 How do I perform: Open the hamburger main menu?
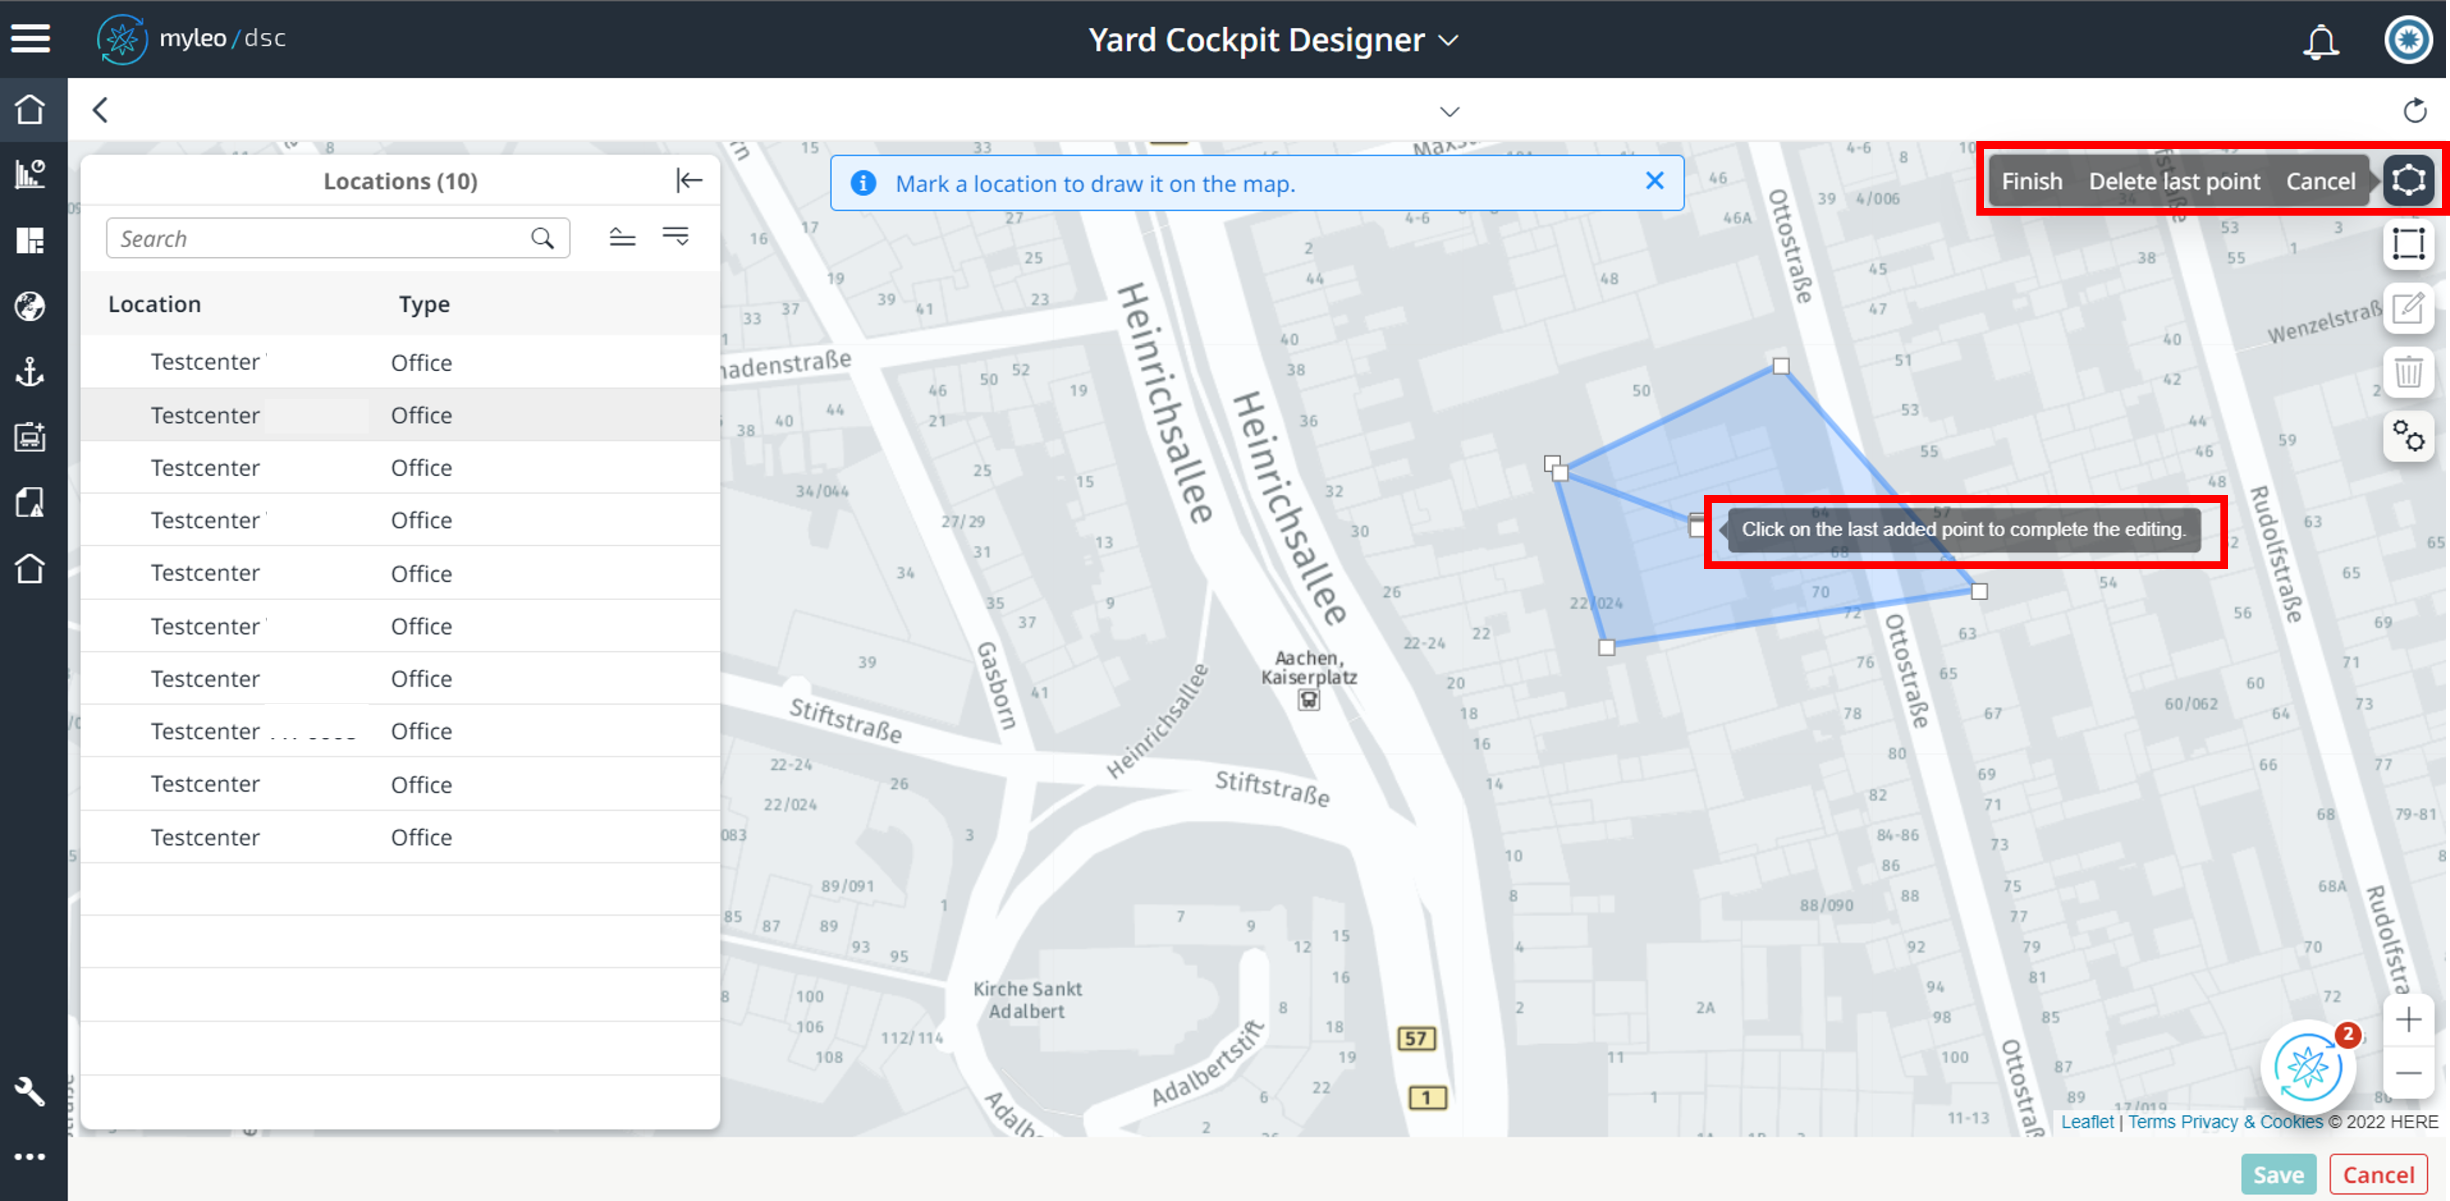(x=31, y=39)
